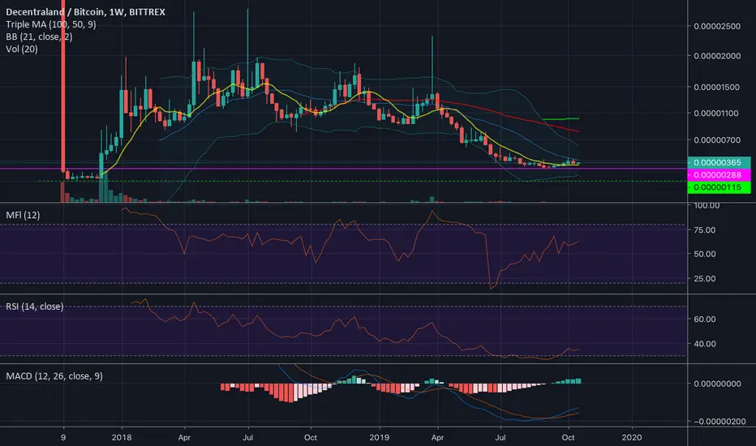Select the short green line near 0.00001100

tap(561, 118)
